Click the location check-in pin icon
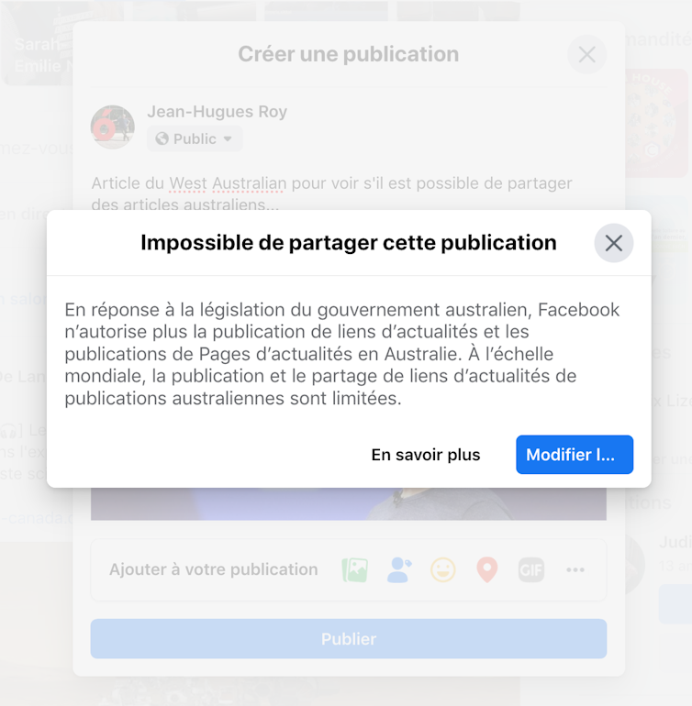Image resolution: width=692 pixels, height=706 pixels. tap(487, 569)
